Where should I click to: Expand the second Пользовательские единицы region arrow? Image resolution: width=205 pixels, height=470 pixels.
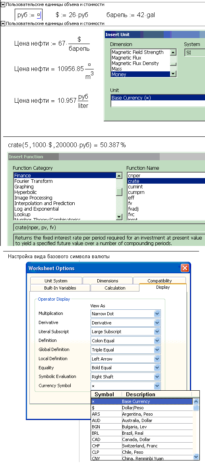3,23
